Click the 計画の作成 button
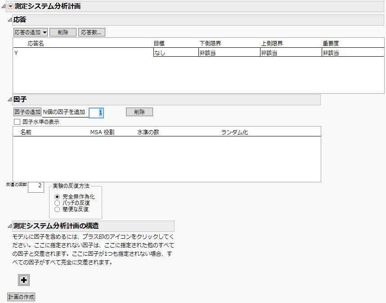The image size is (386, 303). [21, 297]
